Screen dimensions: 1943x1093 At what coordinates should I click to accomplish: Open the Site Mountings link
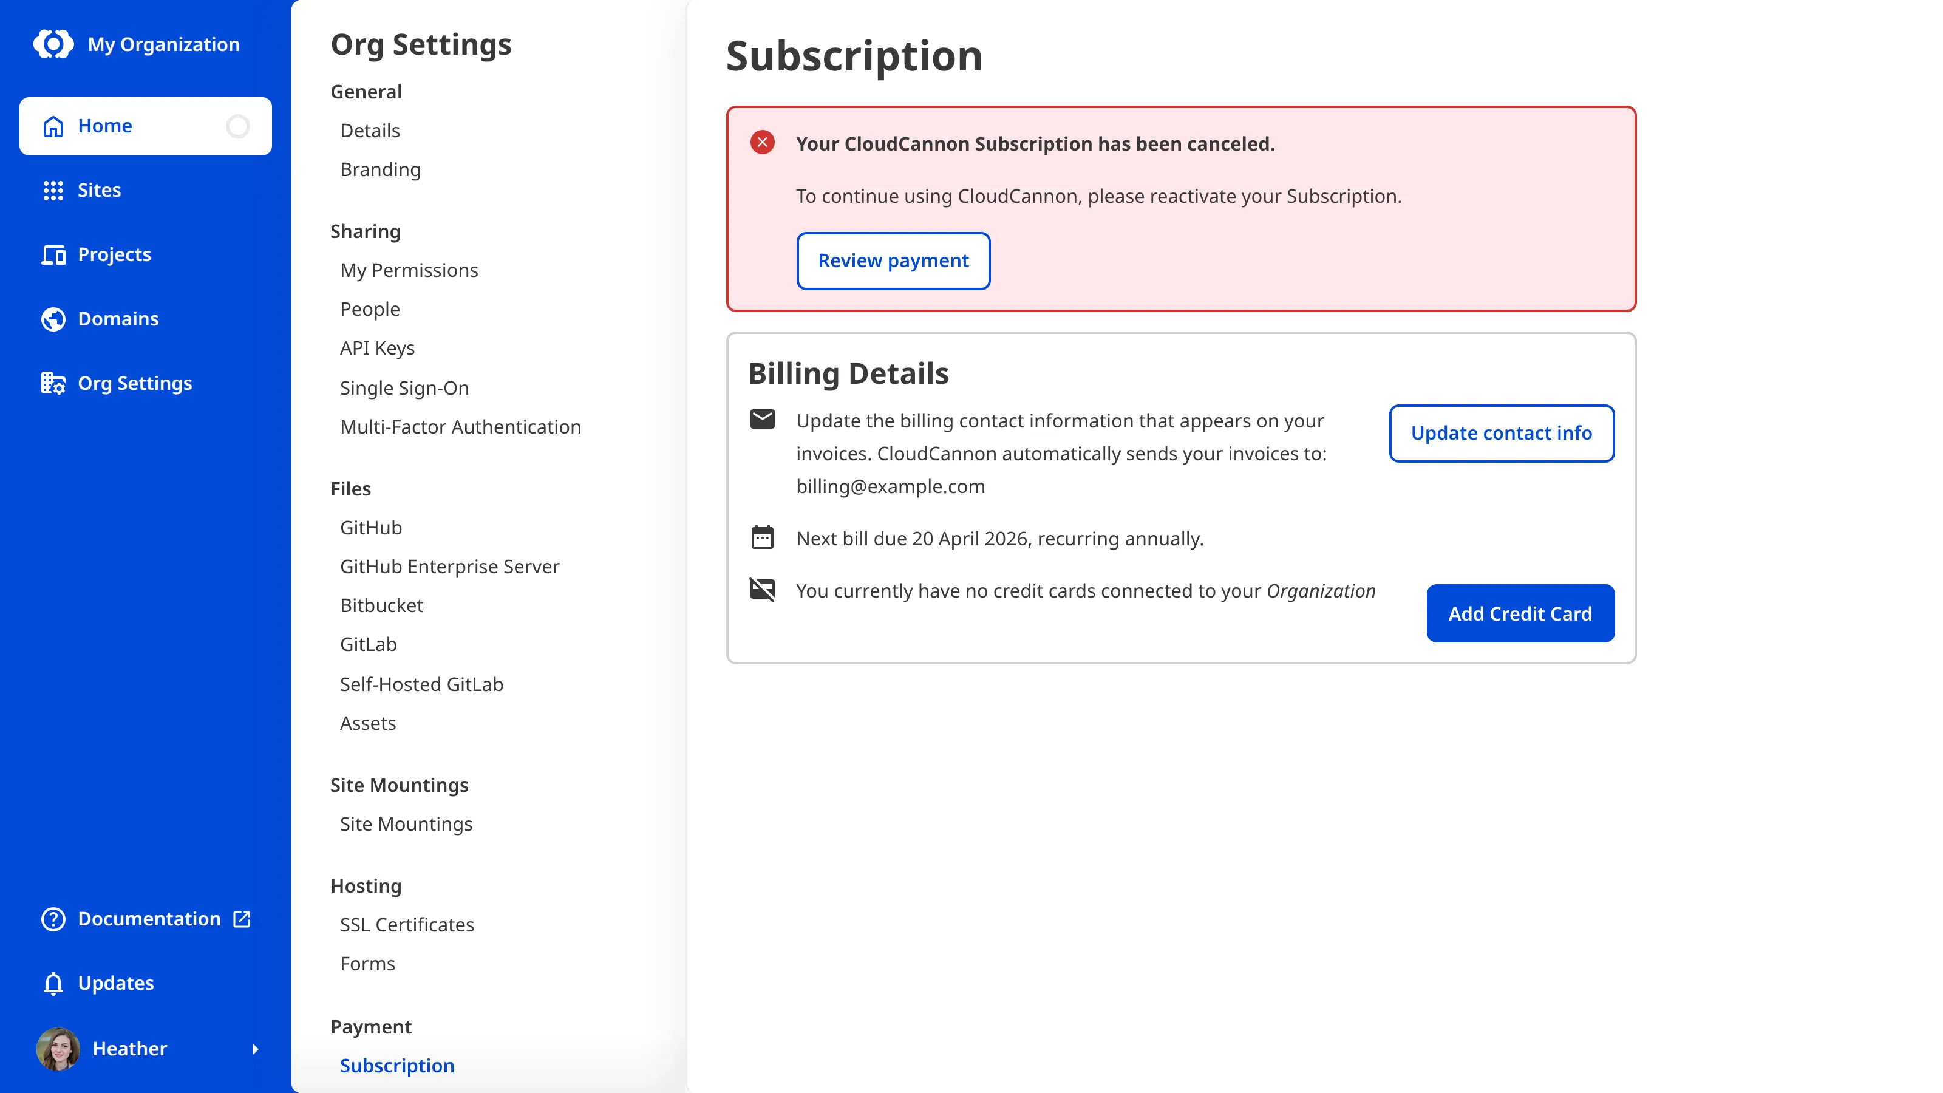(406, 824)
